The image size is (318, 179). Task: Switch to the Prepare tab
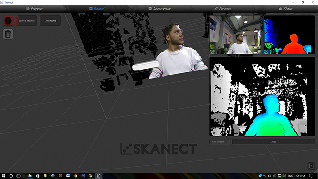tap(34, 9)
